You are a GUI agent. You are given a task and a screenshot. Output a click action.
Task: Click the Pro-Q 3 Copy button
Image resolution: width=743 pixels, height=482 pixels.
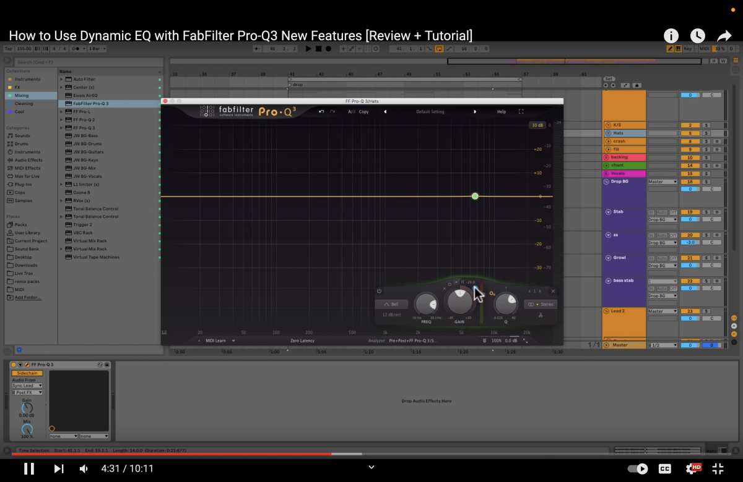tap(364, 112)
